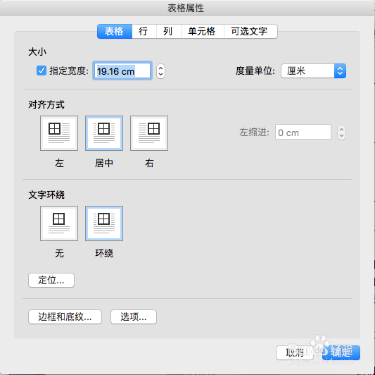
Task: Click the 选项... button
Action: 134,317
